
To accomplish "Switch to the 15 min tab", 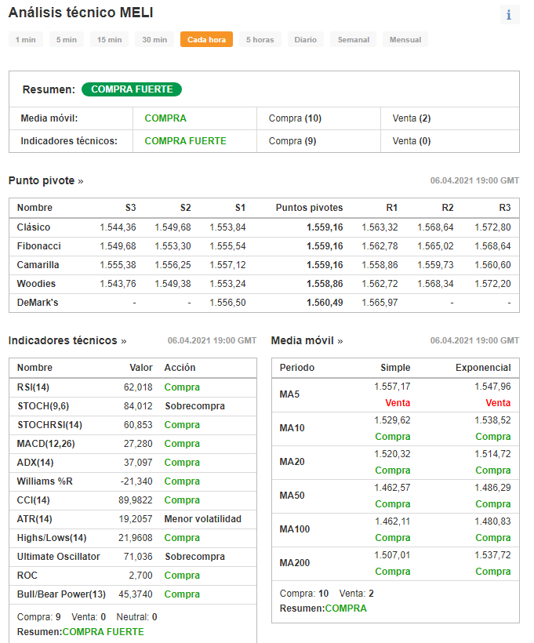I will point(110,40).
